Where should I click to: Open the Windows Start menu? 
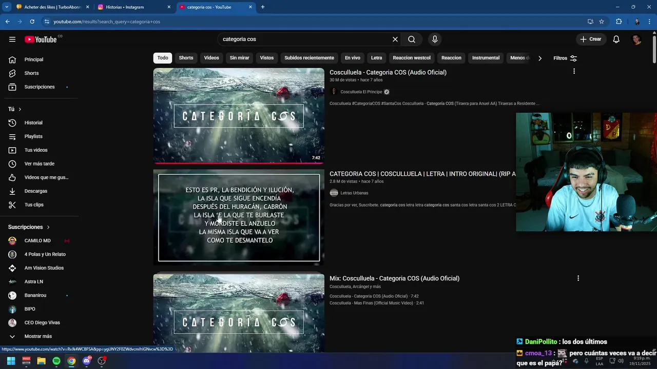[x=11, y=361]
